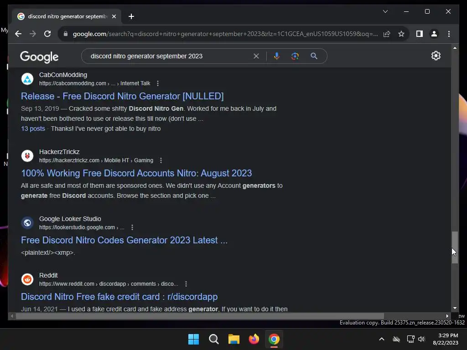Click the cabconmodding.com breadcrumb URL

(x=95, y=83)
